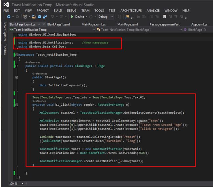Click the 'this.InitializeComponent();' code line
Screen dimensions: 213x187
(63, 85)
